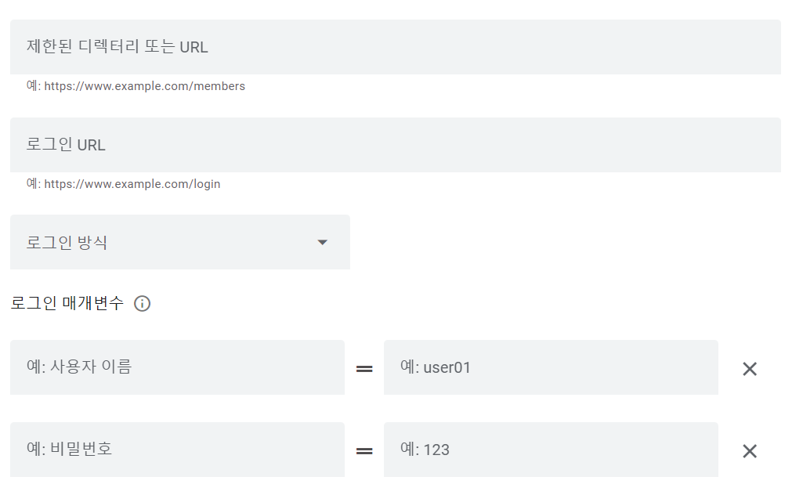Click the 제한된 디렉터리 또는 URL input field
The height and width of the screenshot is (495, 803).
pos(396,47)
